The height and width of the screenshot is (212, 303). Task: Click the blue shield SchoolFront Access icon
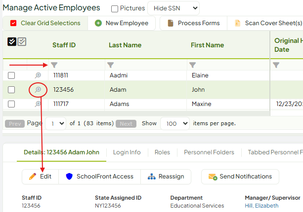point(69,177)
